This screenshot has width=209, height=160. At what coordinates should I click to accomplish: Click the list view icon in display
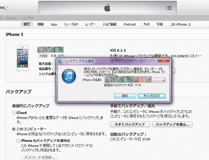point(169,8)
